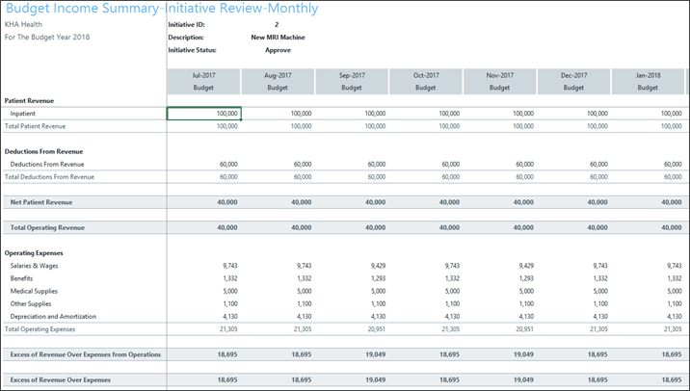Select the Benefits row label
Viewport: 690px width, 391px height.
[x=23, y=277]
